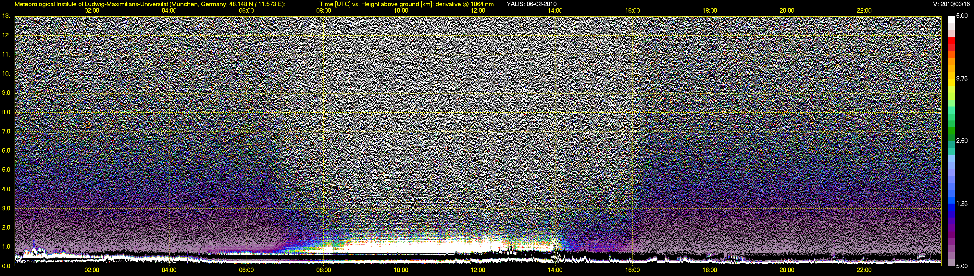Click the 04:00 label on the bottom time axis

pyautogui.click(x=169, y=270)
